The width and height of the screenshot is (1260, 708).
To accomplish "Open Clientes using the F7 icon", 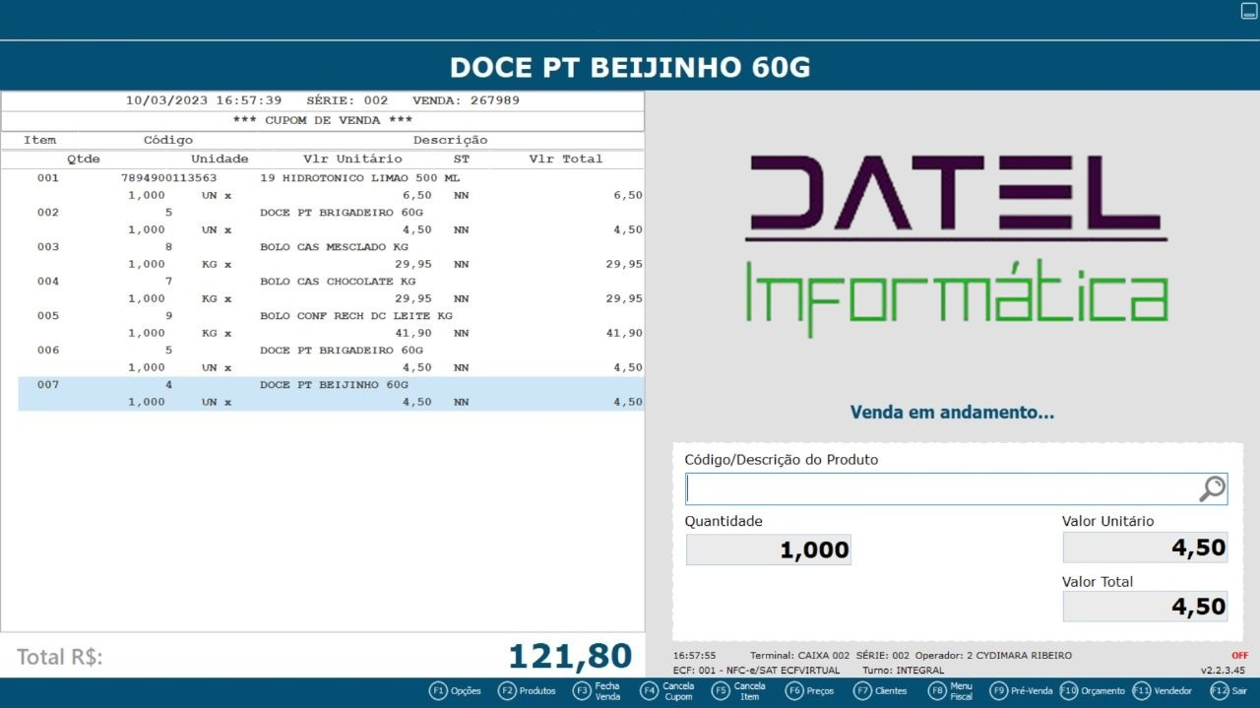I will (x=862, y=691).
